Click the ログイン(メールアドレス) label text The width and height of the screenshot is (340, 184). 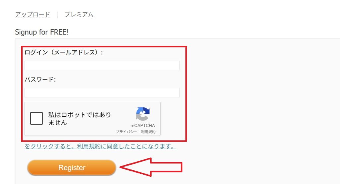(64, 52)
